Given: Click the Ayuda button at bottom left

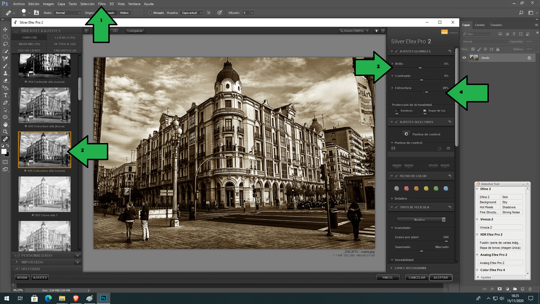Looking at the screenshot, I should pyautogui.click(x=22, y=278).
